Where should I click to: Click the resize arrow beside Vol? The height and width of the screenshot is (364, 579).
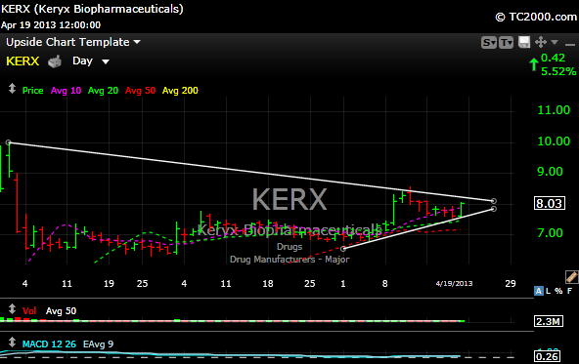tap(12, 308)
